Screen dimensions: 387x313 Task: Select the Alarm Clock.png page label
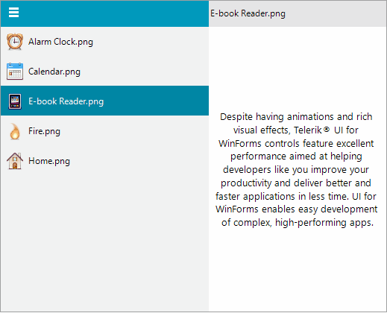click(x=60, y=42)
